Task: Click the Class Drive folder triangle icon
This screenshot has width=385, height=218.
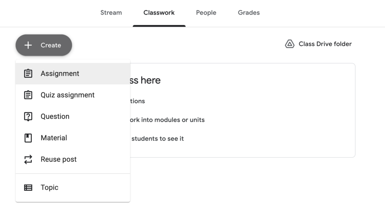Action: pyautogui.click(x=290, y=44)
